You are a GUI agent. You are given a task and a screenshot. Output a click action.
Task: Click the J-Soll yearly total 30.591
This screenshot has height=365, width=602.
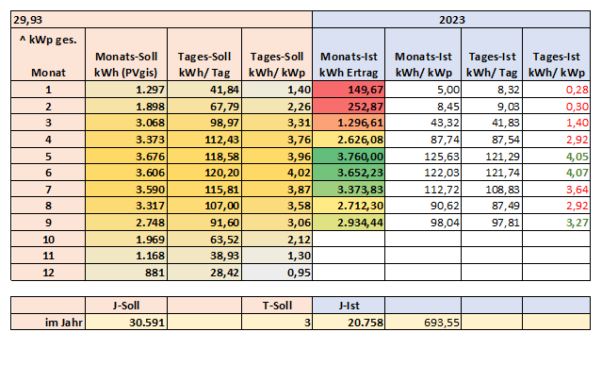[x=126, y=322]
